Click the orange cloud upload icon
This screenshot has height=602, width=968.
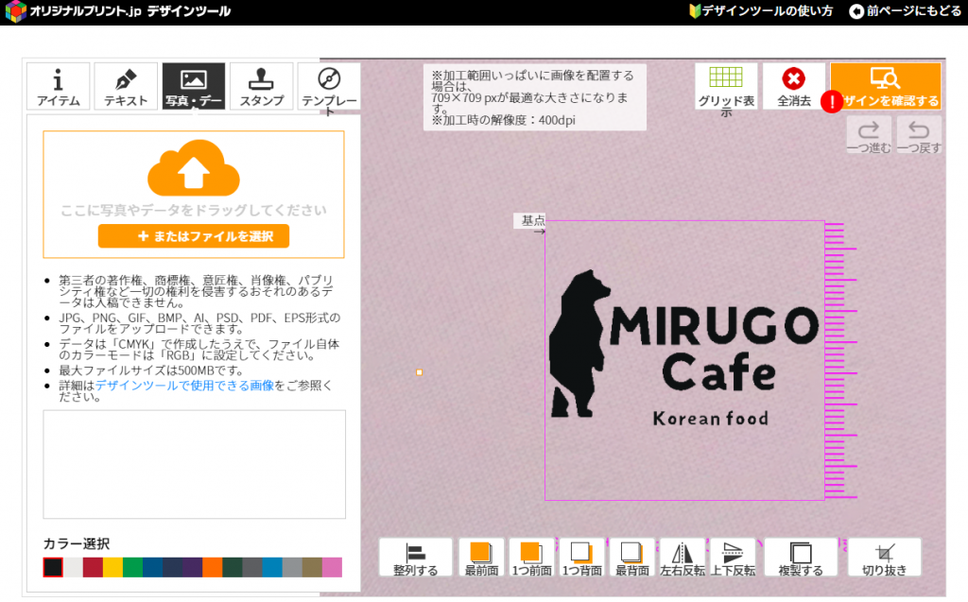click(x=193, y=167)
